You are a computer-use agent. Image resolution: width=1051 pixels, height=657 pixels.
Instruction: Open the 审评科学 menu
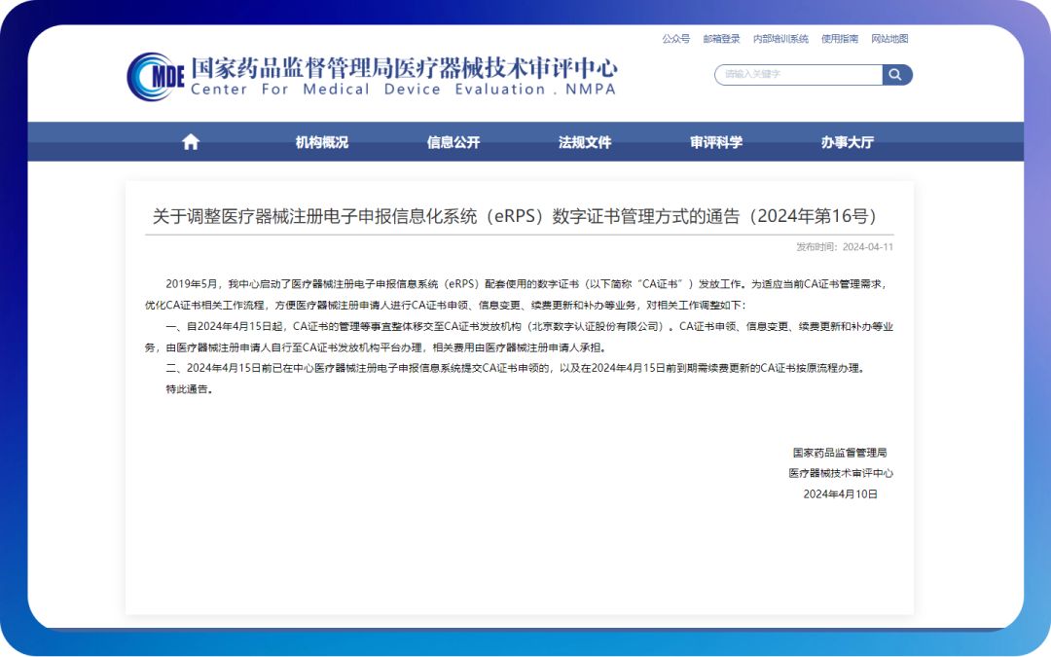coord(716,142)
